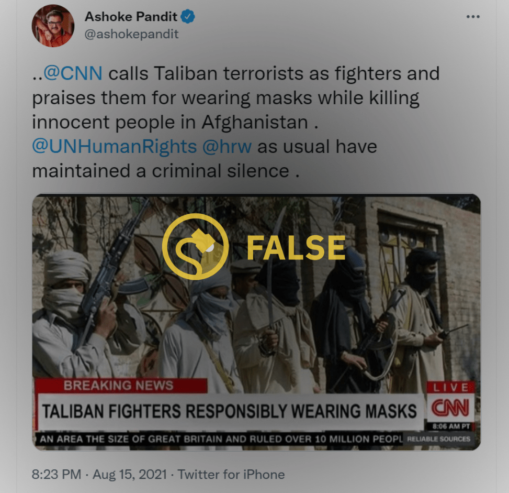Open the @UNHumanRights mention link

coord(114,146)
